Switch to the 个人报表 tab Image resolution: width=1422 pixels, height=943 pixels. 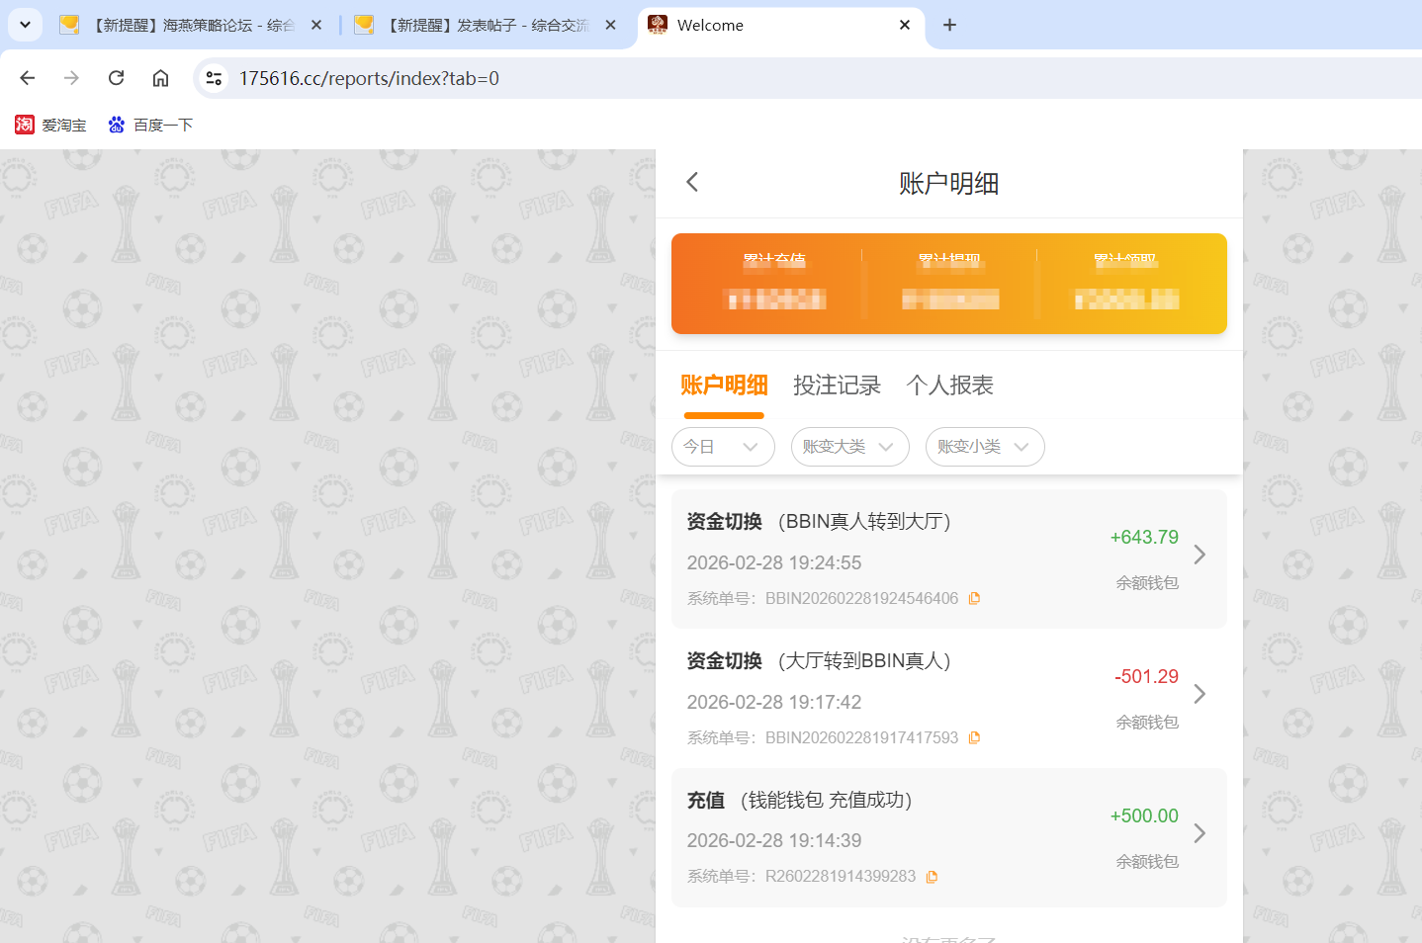948,386
